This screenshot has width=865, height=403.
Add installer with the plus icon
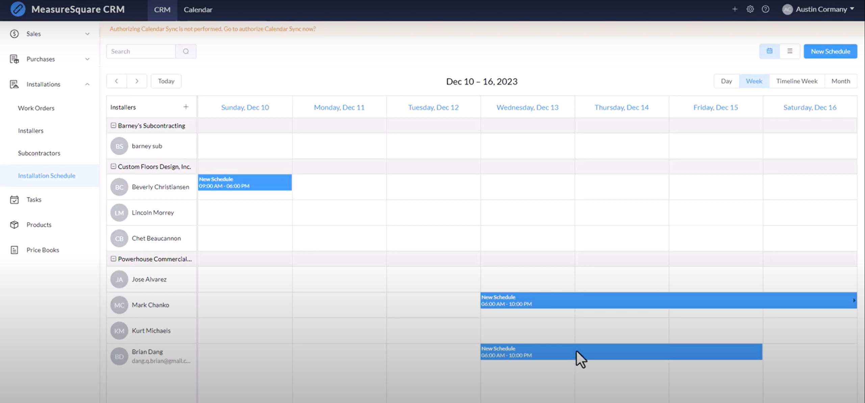click(186, 107)
